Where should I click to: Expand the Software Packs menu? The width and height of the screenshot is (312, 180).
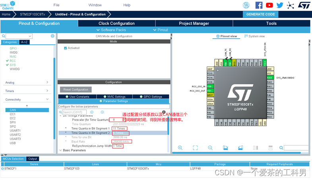pyautogui.click(x=111, y=30)
